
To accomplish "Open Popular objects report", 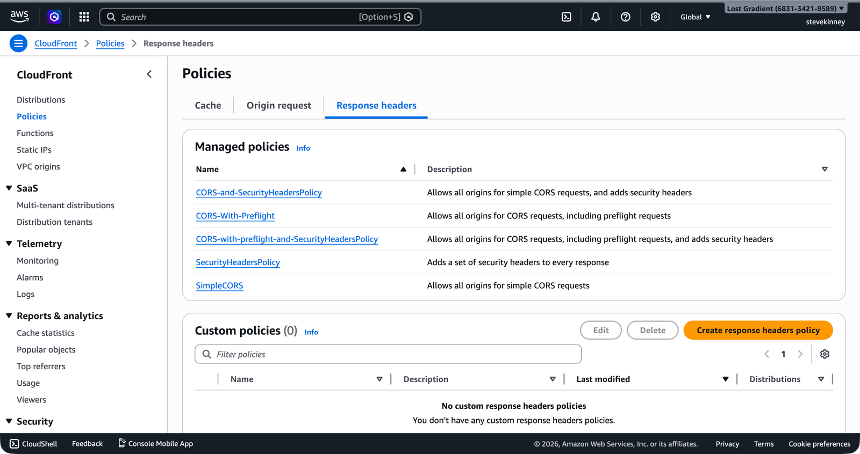I will [x=46, y=350].
